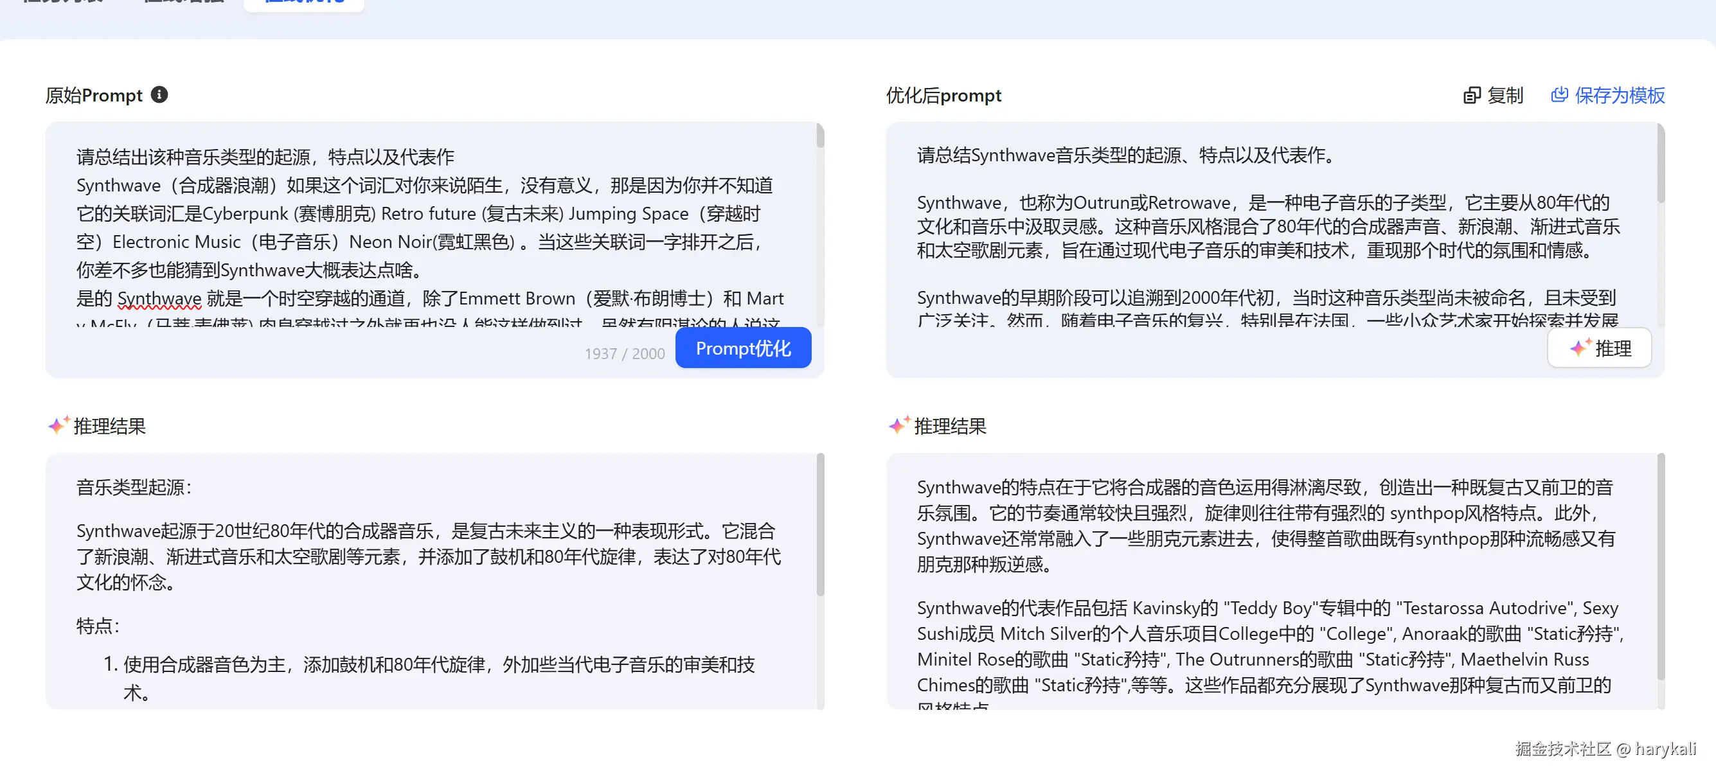Click the copy icon before 复制
Image resolution: width=1716 pixels, height=778 pixels.
pos(1472,95)
